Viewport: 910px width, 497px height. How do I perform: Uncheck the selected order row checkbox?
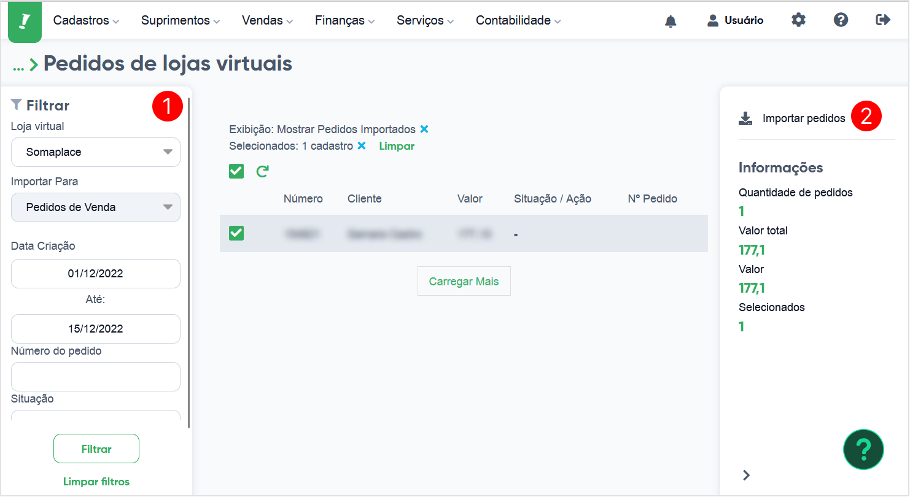(236, 233)
